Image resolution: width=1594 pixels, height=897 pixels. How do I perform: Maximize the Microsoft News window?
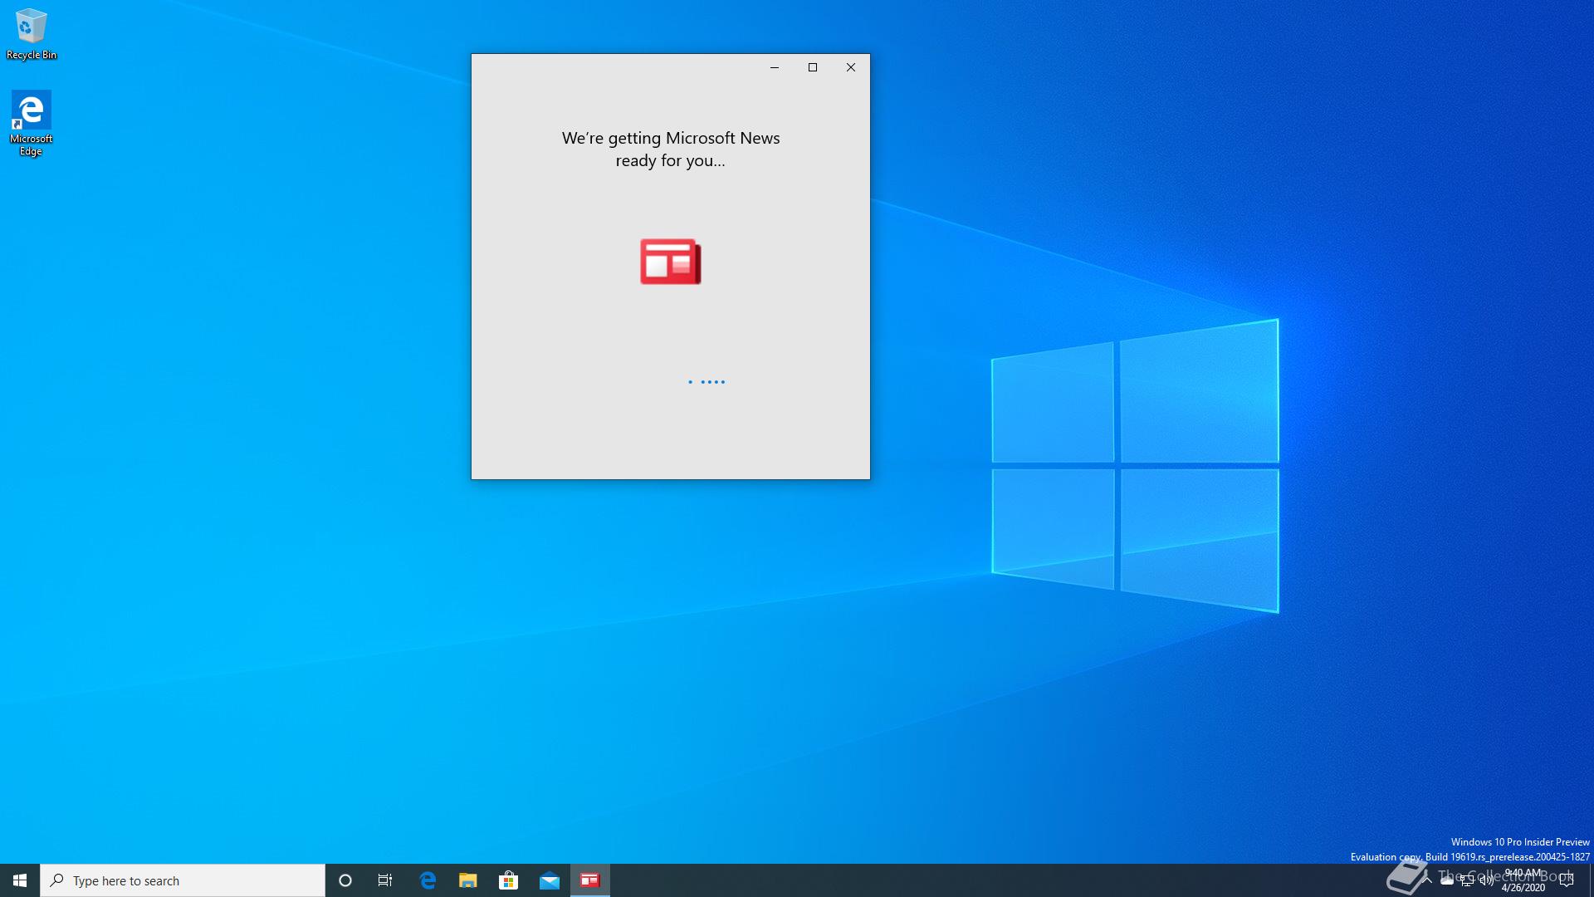813,67
